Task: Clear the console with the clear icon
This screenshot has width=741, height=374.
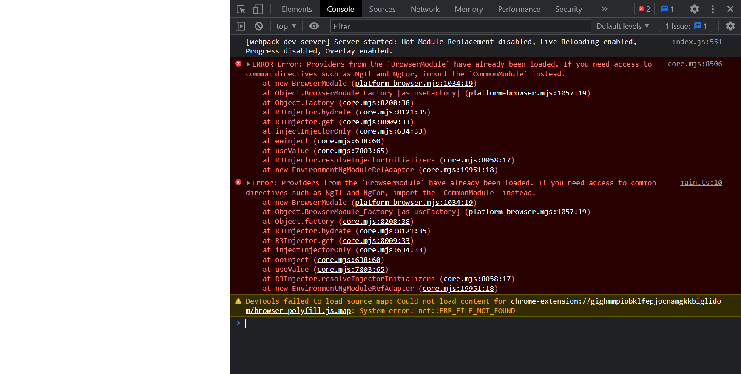Action: [258, 26]
